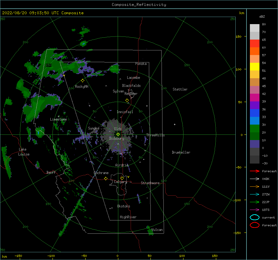278x260 pixels.
Task: Click the Airdrie city label
Action: click(x=122, y=165)
